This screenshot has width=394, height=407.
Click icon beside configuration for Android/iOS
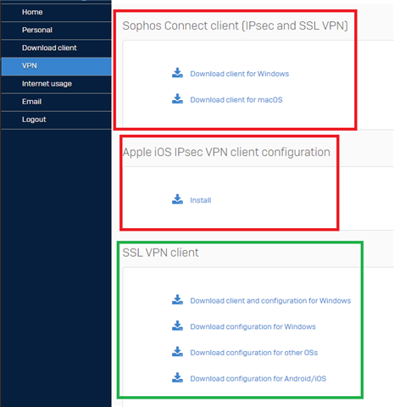(177, 377)
